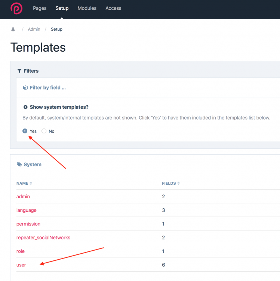Collapse the Filters panel header

click(31, 71)
